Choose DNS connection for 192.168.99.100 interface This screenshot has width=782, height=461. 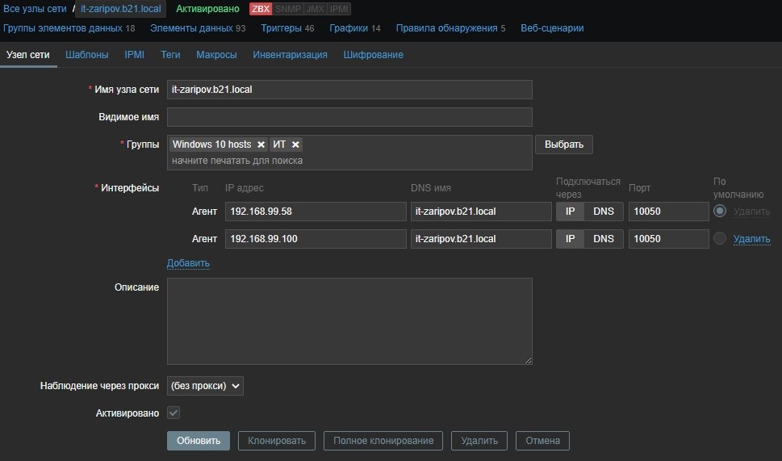click(604, 239)
